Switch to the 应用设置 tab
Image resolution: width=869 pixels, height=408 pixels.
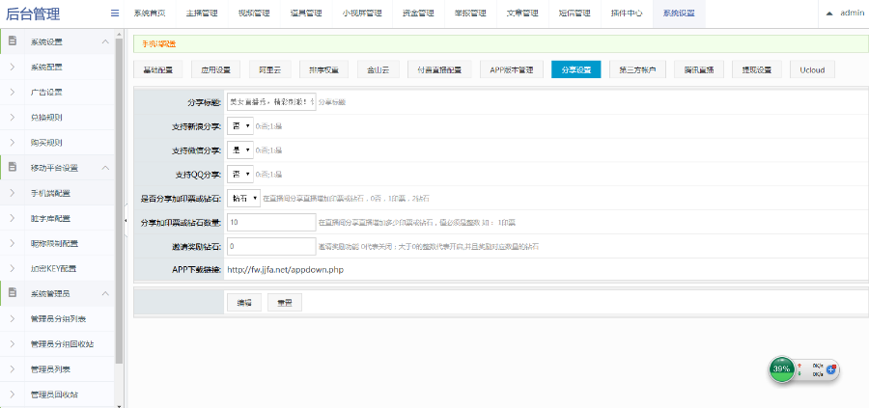[x=215, y=69]
